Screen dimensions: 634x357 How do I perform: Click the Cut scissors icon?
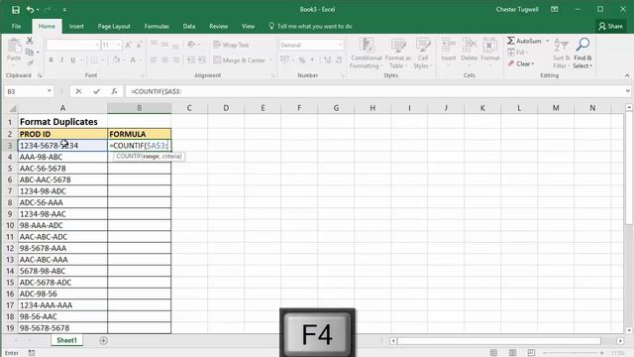(30, 41)
